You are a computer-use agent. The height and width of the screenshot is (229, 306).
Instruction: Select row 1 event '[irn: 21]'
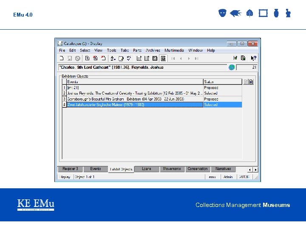click(135, 88)
